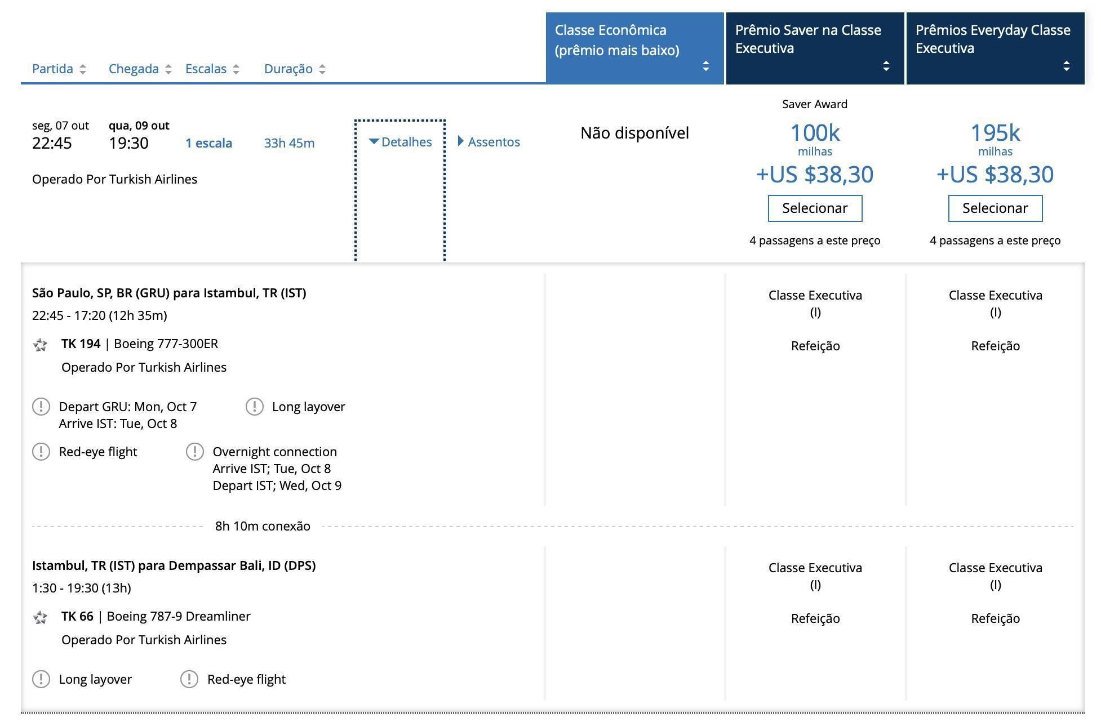
Task: Click warning icon for TK 66 Red-eye flight
Action: (x=189, y=679)
